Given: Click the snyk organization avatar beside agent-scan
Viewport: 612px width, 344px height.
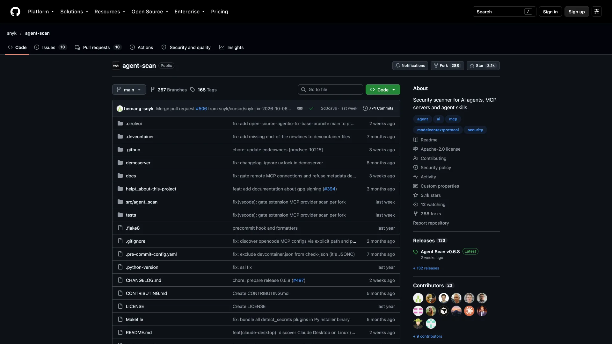Looking at the screenshot, I should click(x=116, y=66).
